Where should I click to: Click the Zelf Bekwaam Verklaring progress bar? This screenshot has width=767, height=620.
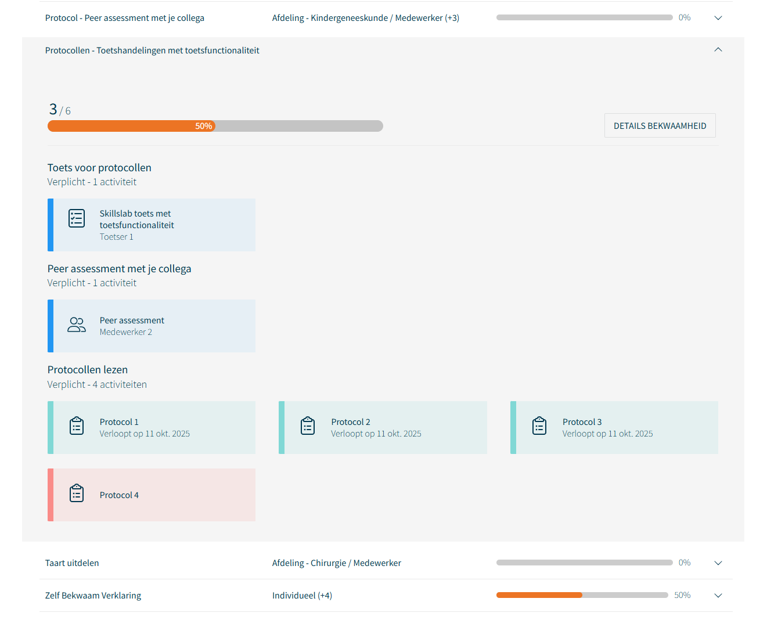[582, 595]
